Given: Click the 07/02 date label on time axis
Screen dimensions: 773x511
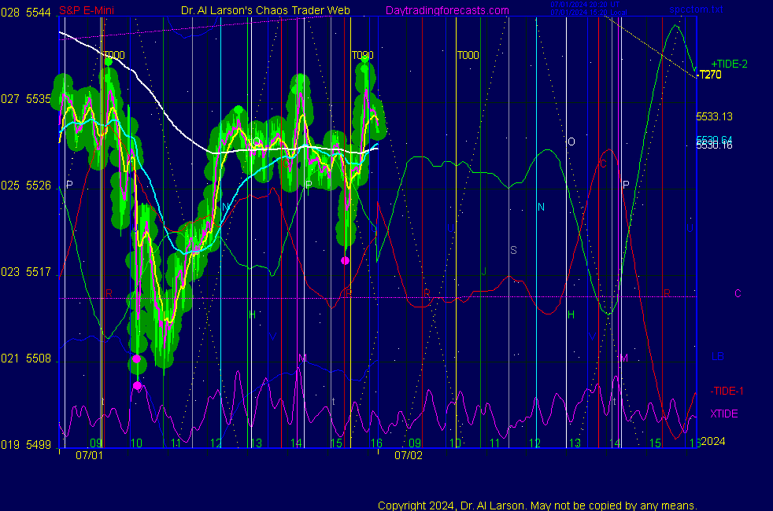Looking at the screenshot, I should tap(409, 454).
